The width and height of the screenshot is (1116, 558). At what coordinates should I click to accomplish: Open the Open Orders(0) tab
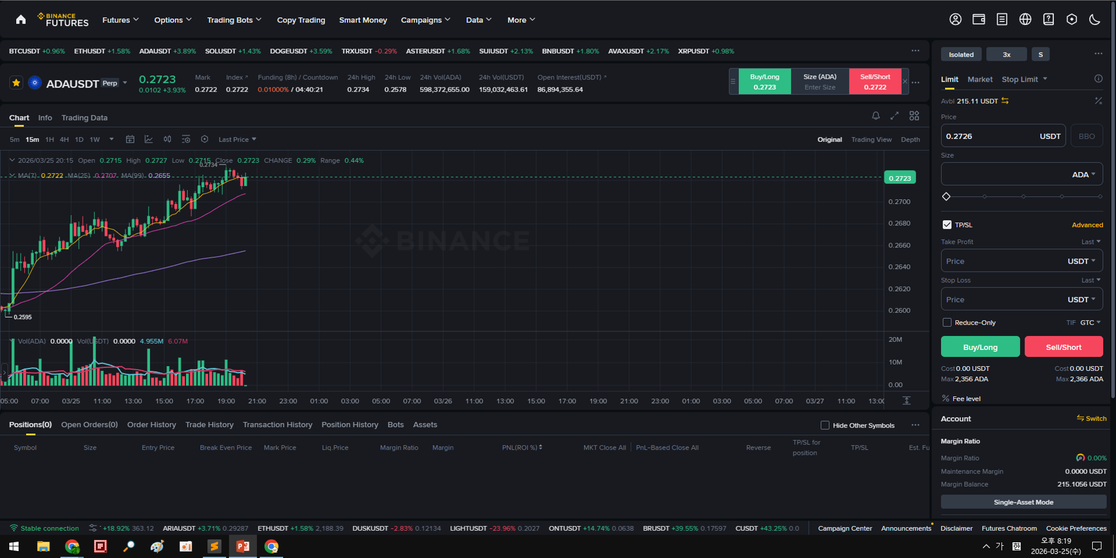click(89, 425)
